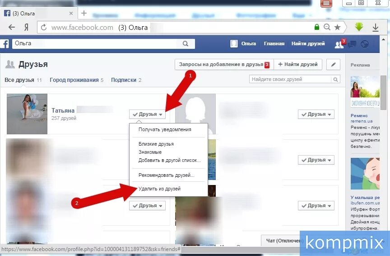Screen dimensions: 390x256
Task: Open the 'Ременс' ad title link
Action: tap(359, 115)
